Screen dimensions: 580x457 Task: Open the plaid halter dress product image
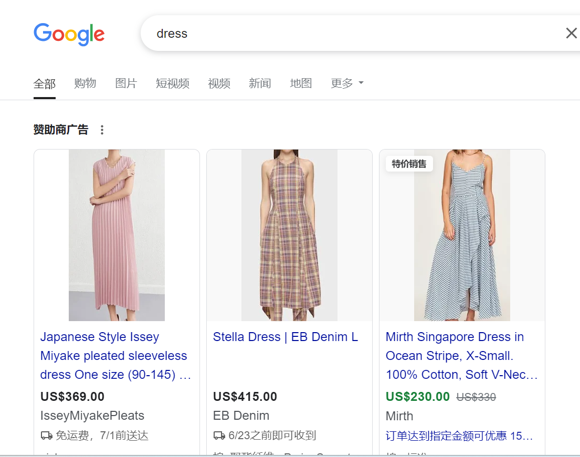pyautogui.click(x=289, y=235)
